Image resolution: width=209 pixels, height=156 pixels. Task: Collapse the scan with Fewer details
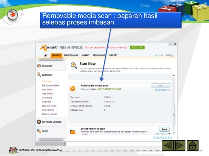click(x=161, y=90)
